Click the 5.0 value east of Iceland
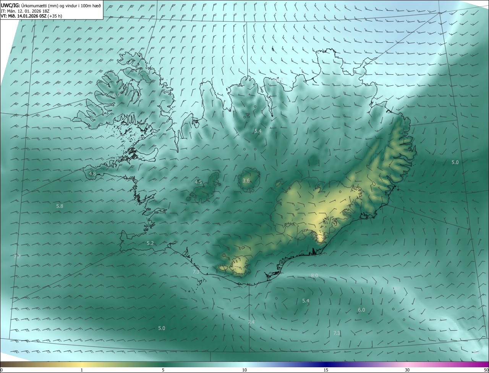 pyautogui.click(x=455, y=162)
